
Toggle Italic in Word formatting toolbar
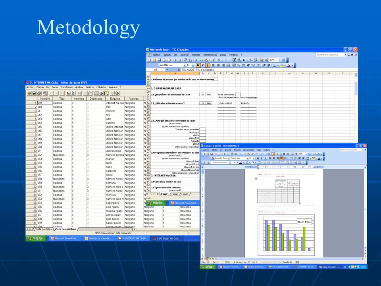pos(262,158)
